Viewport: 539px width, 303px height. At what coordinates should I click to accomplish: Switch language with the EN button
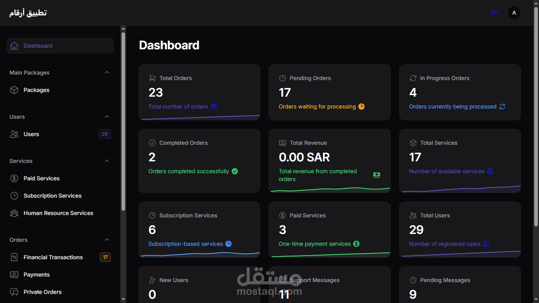[494, 13]
